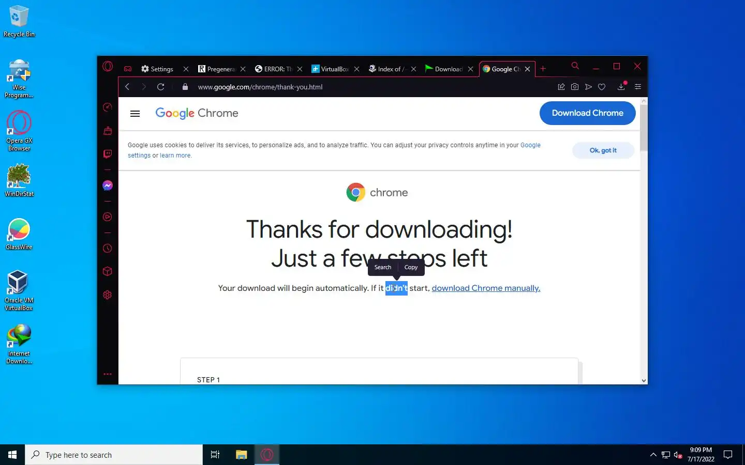Switch to the Pregenerated tab
The height and width of the screenshot is (465, 745).
pyautogui.click(x=217, y=69)
